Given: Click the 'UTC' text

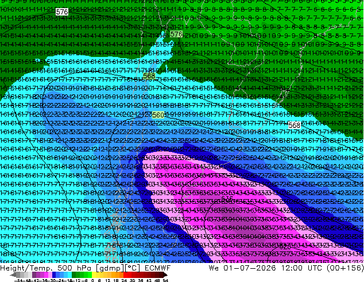Looking at the screenshot, I should point(315,268).
